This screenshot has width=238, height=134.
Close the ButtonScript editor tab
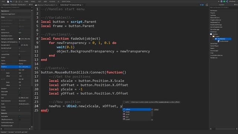pyautogui.click(x=83, y=5)
